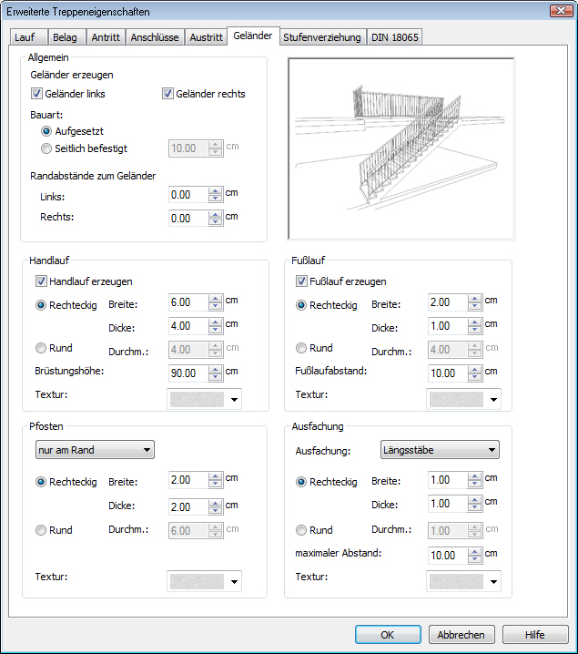
Task: Increase Pfosten Breite with up arrow
Action: pos(216,475)
